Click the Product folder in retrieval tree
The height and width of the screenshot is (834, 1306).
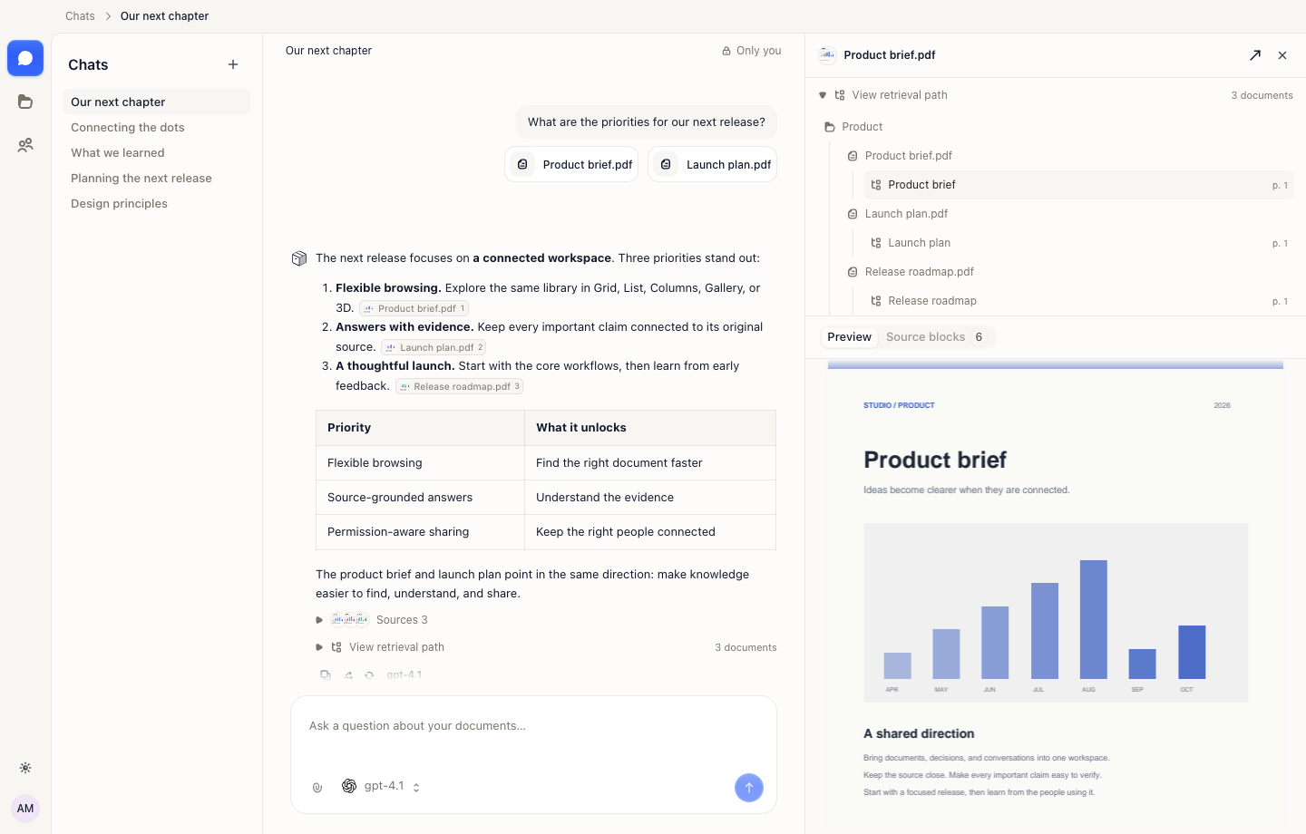pyautogui.click(x=853, y=127)
